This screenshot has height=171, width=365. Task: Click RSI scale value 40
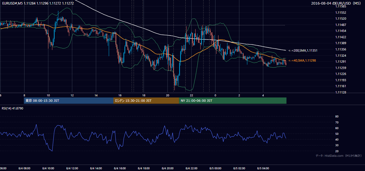pos(337,139)
